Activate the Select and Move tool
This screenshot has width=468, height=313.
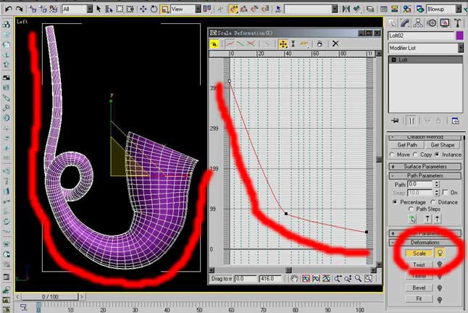point(143,9)
